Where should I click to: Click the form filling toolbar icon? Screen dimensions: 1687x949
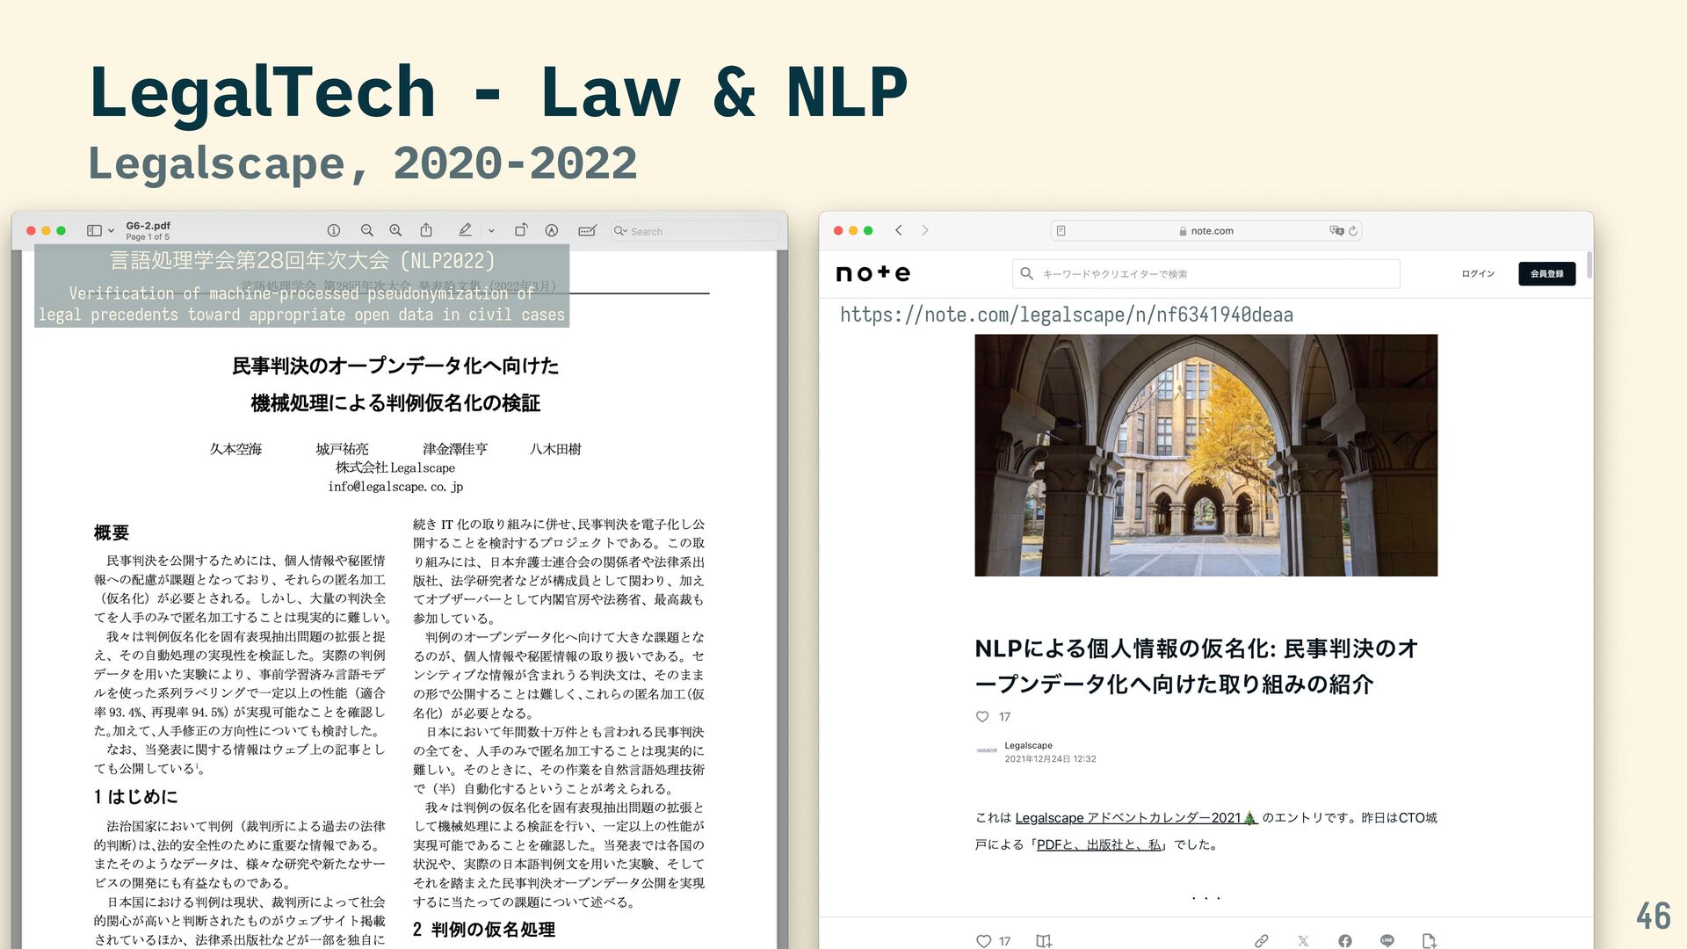[587, 230]
